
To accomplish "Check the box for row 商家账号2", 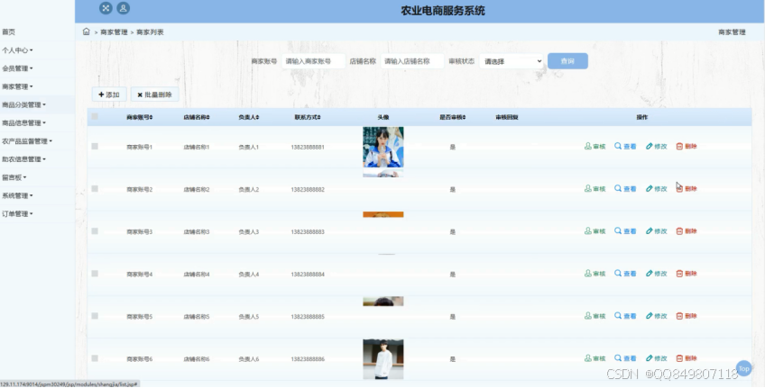I will (95, 188).
